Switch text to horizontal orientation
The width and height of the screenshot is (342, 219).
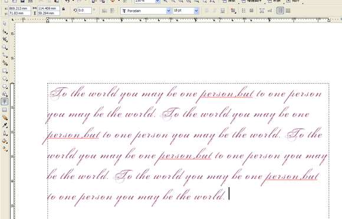click(280, 11)
